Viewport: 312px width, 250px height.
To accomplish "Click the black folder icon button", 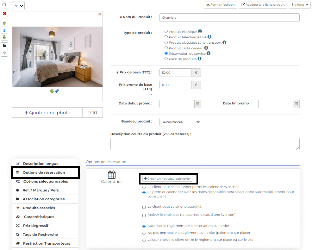I will click(4, 46).
